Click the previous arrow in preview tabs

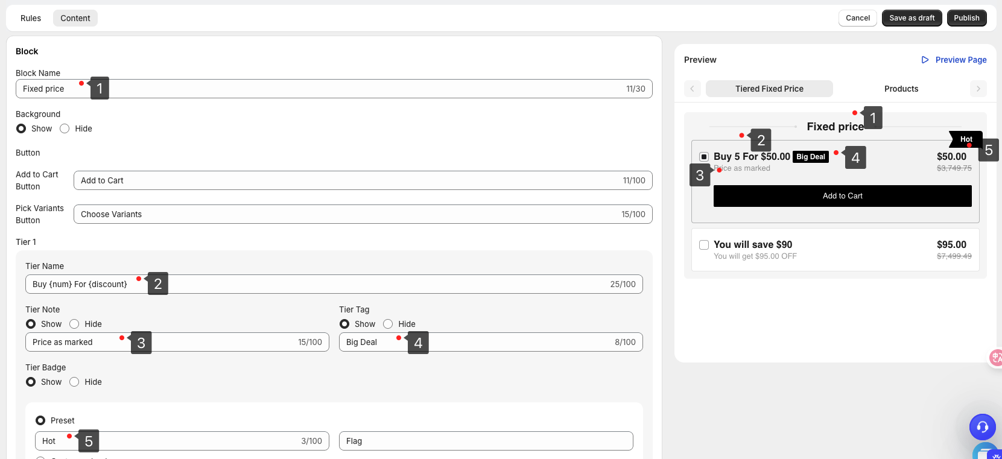pyautogui.click(x=692, y=89)
